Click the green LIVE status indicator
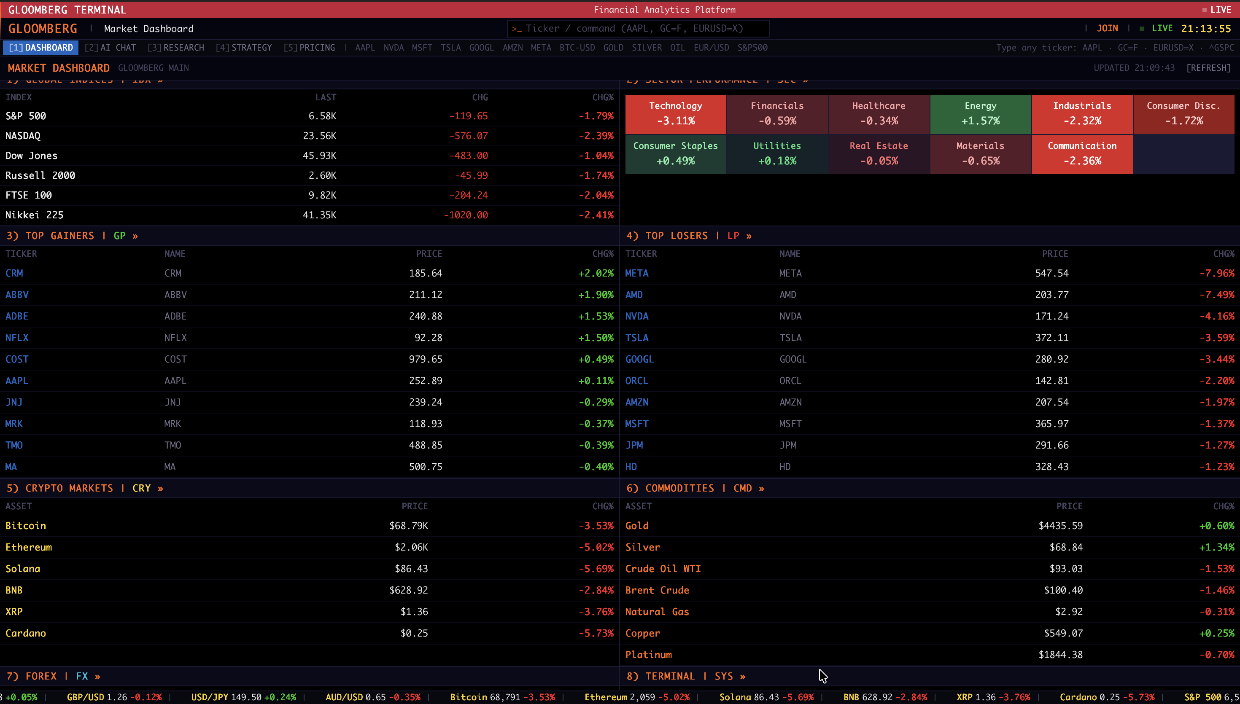The image size is (1240, 704). point(1162,29)
